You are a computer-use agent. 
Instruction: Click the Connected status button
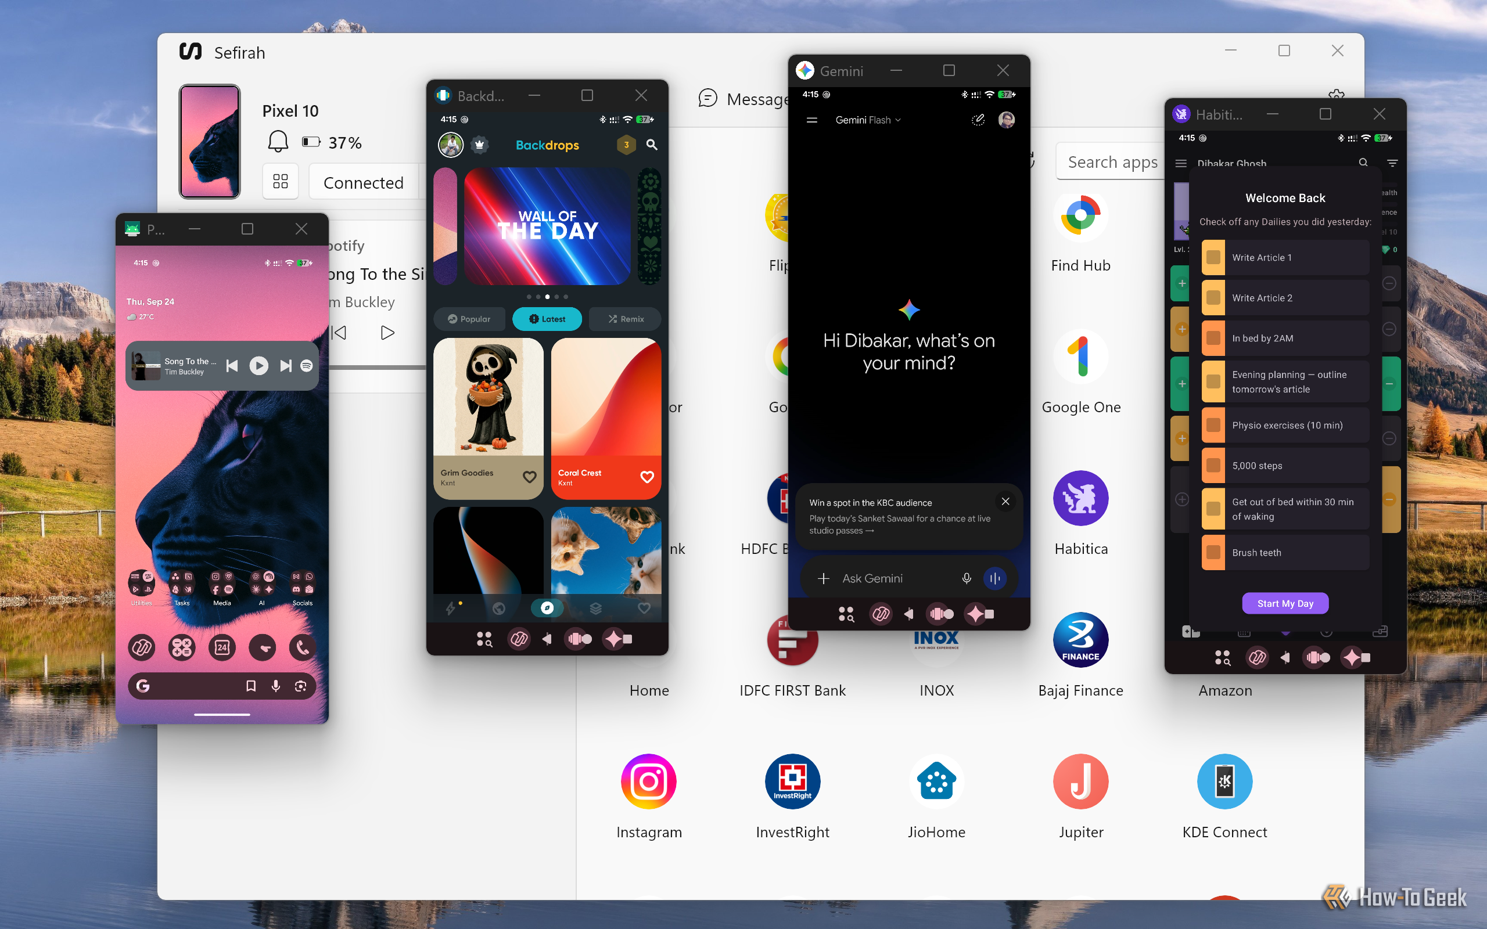(363, 182)
